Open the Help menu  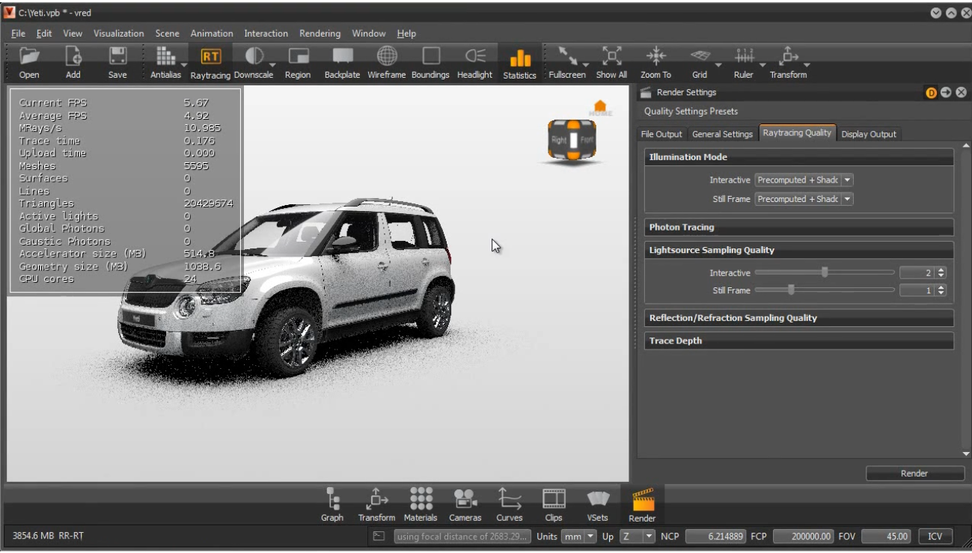(x=406, y=34)
